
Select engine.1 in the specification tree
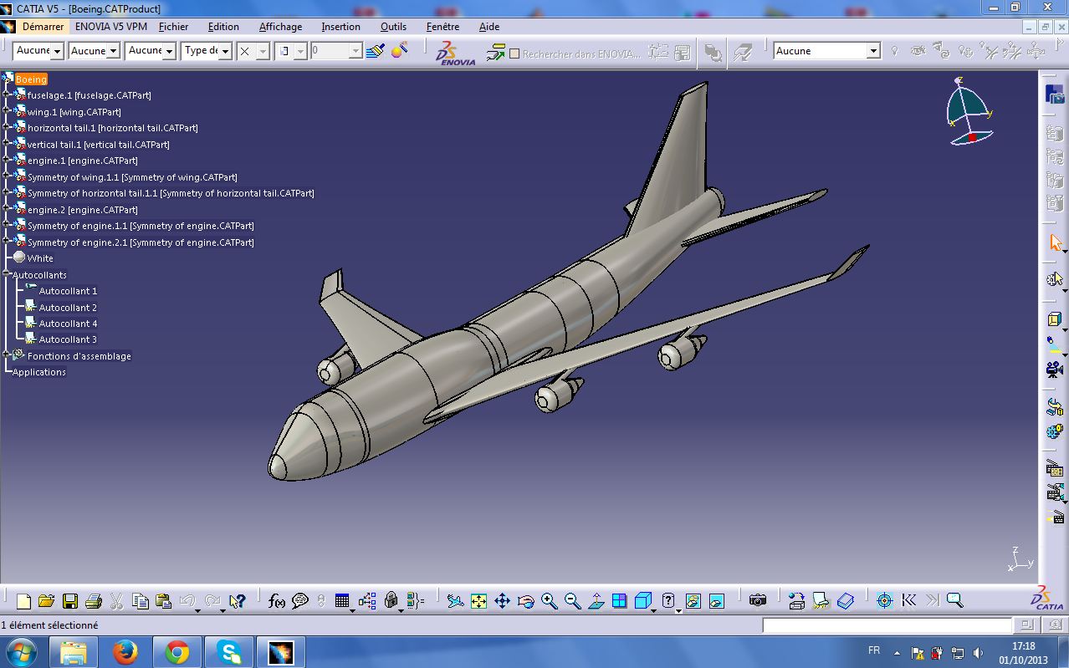pyautogui.click(x=82, y=161)
